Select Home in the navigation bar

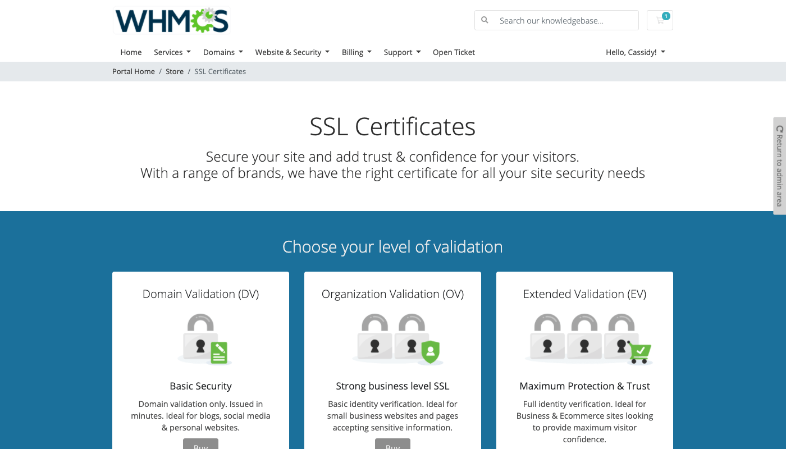click(131, 52)
